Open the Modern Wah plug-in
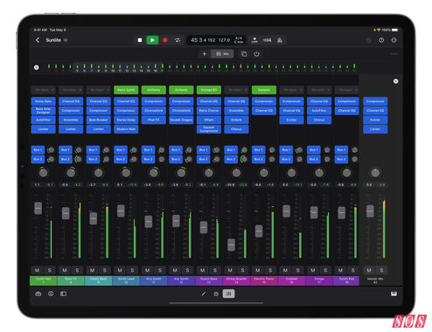 (x=126, y=129)
